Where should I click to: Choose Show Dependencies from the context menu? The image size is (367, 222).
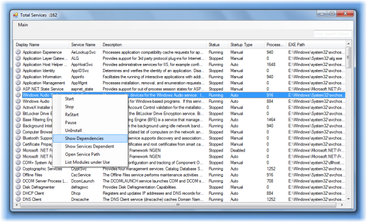82,138
